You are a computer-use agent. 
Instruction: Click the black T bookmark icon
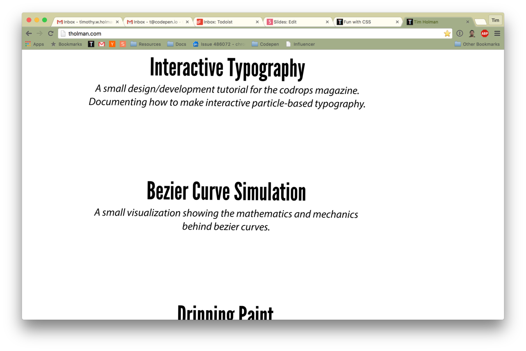point(91,44)
